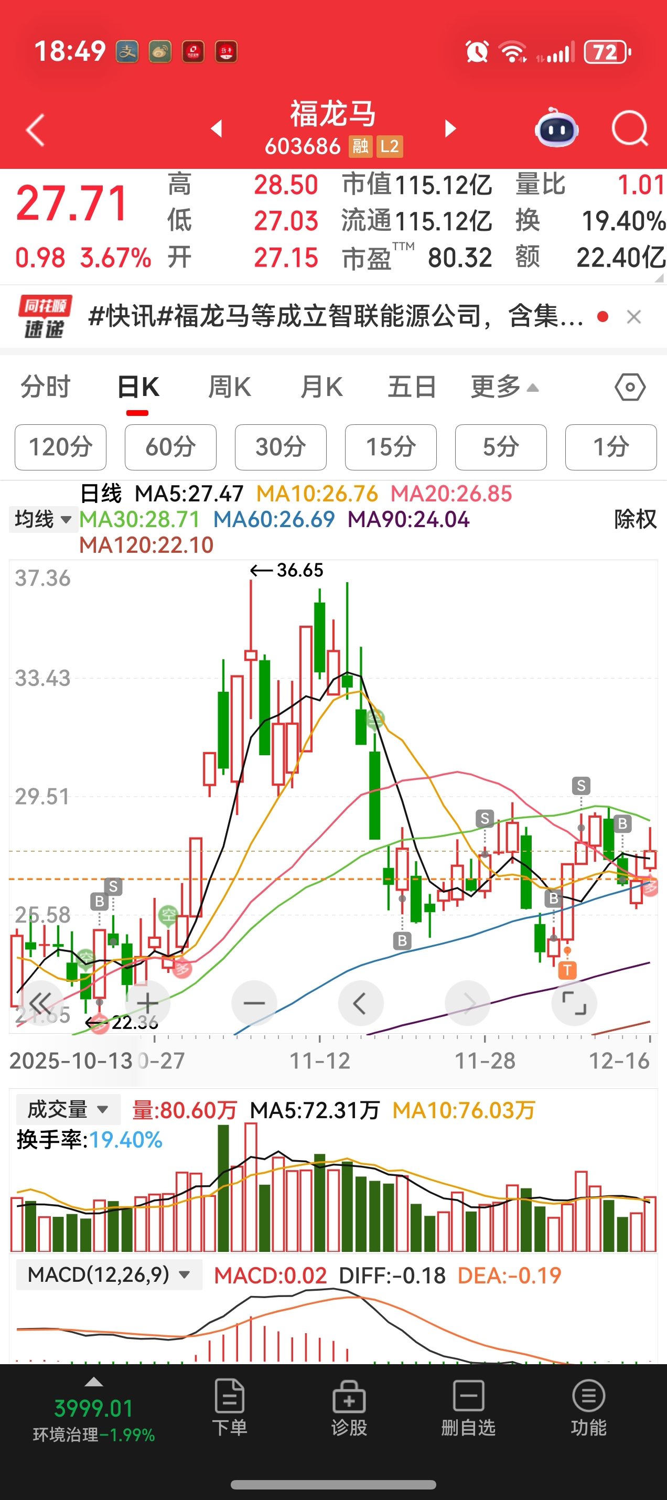Tap the 同花顺速递 logo
Viewport: 667px width, 1500px height.
click(x=45, y=317)
